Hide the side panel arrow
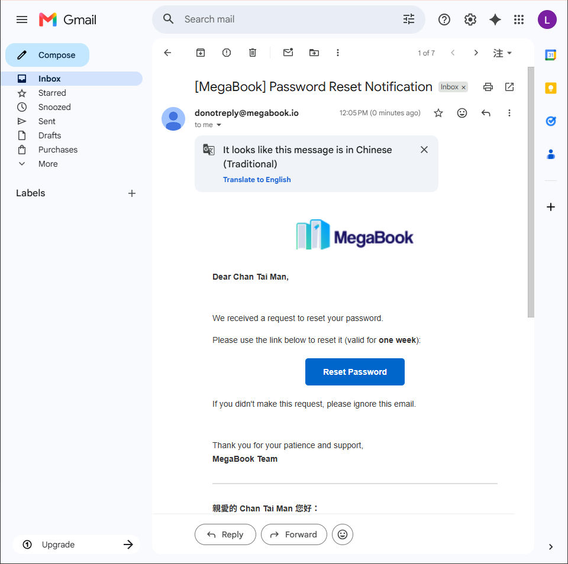The image size is (568, 564). pyautogui.click(x=551, y=547)
